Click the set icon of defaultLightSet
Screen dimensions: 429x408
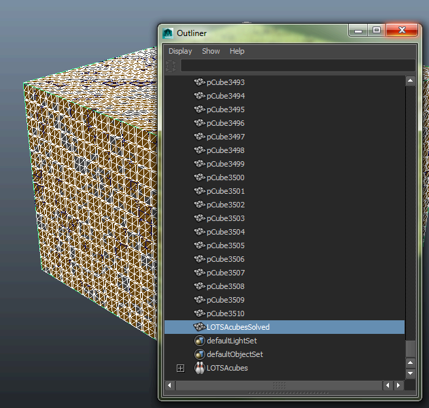click(x=200, y=341)
